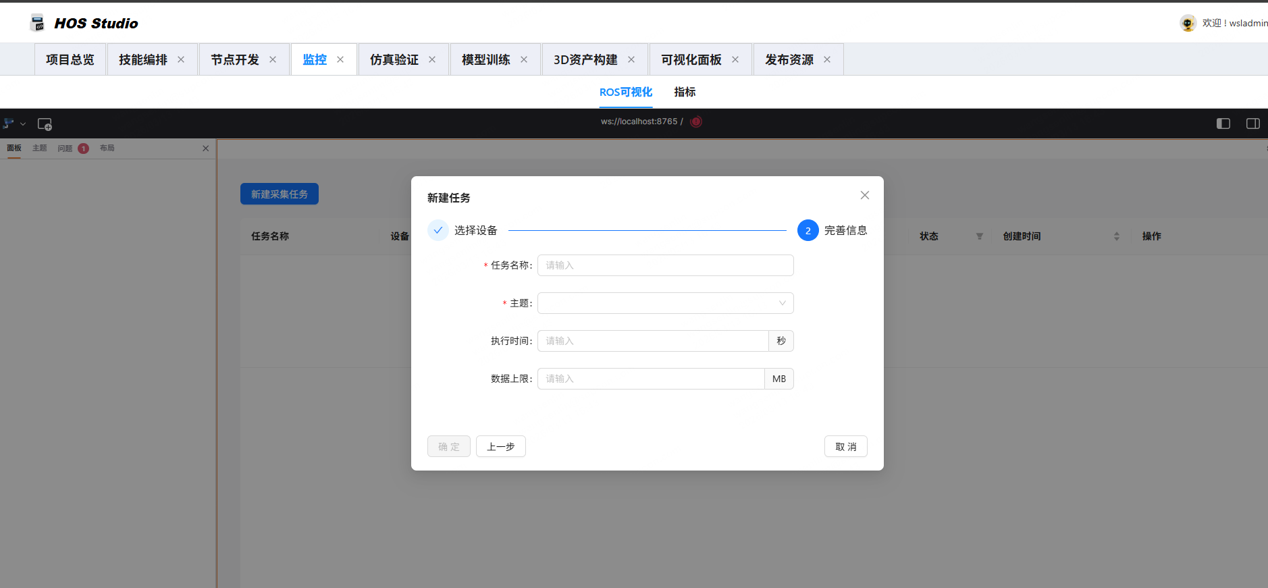
Task: Sort by 创建时间 column
Action: tap(1117, 236)
